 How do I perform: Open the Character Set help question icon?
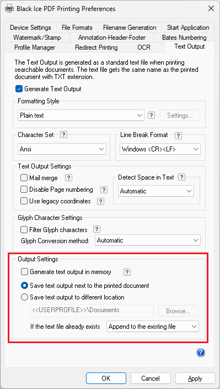[64, 135]
